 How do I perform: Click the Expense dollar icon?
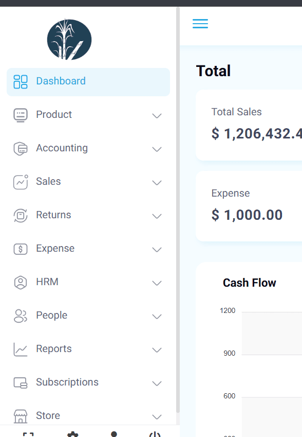click(x=21, y=249)
